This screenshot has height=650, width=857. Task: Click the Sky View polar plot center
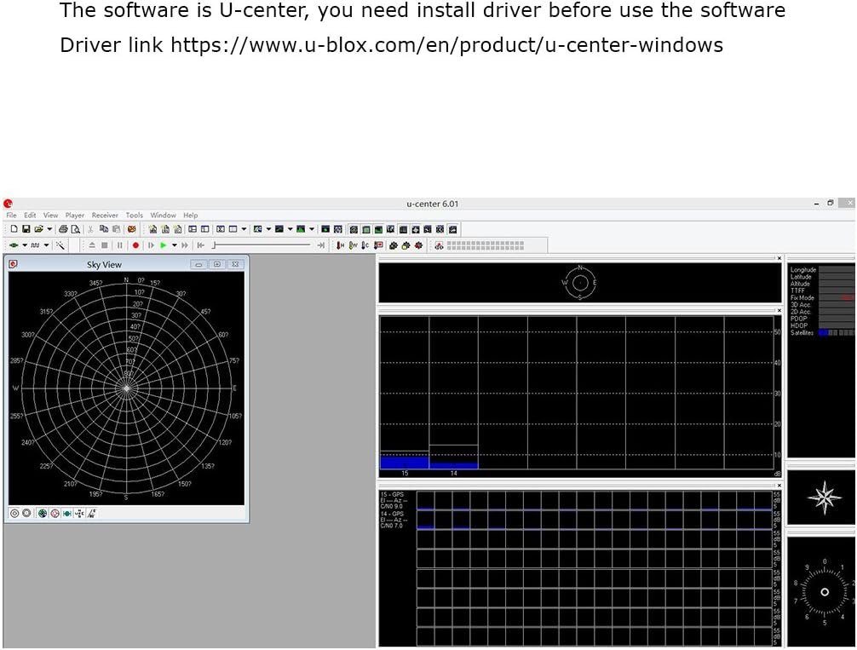(x=126, y=388)
